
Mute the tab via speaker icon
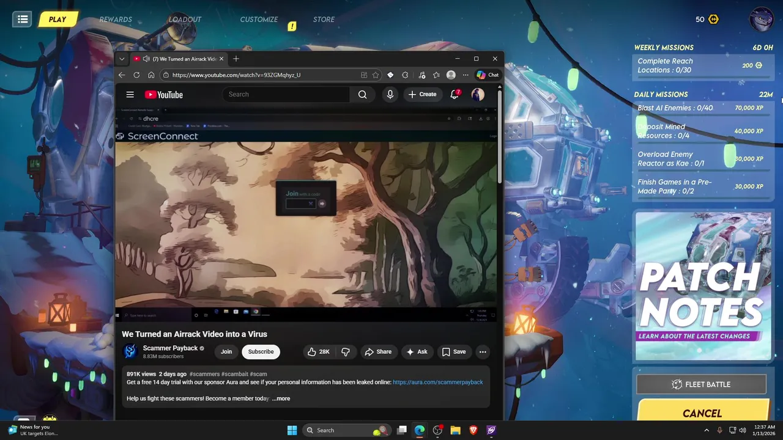coord(146,59)
